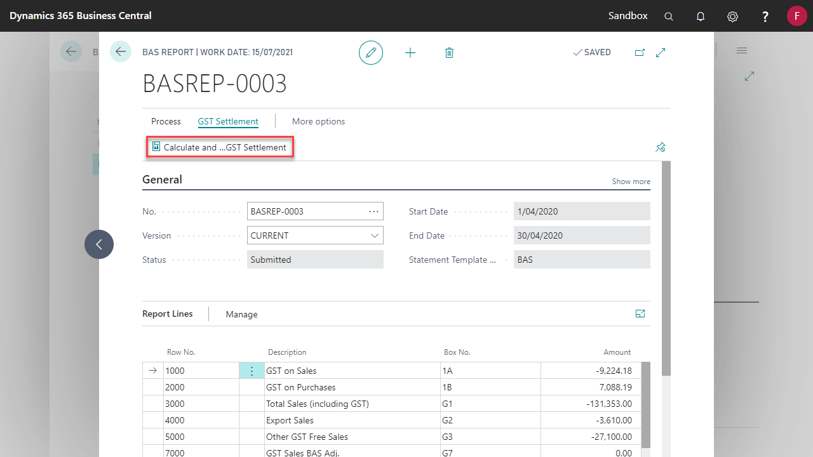Click the Sandbox environment label
Screen dimensions: 813x457
pyautogui.click(x=628, y=16)
